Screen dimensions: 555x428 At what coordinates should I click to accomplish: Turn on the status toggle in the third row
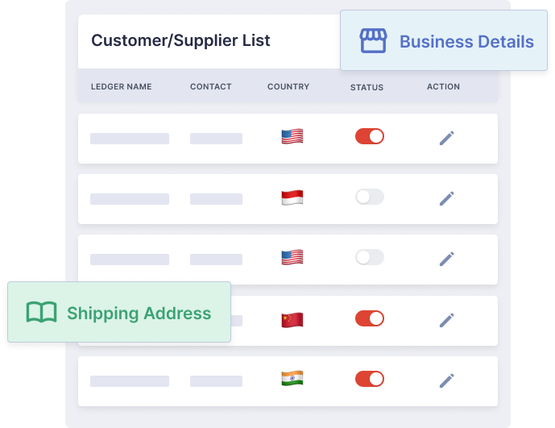370,257
